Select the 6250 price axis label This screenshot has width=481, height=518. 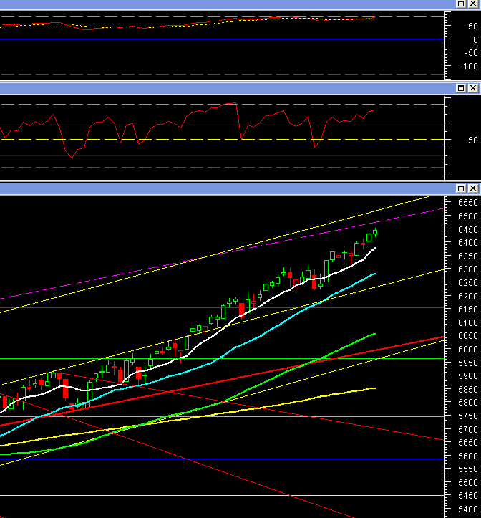click(468, 283)
